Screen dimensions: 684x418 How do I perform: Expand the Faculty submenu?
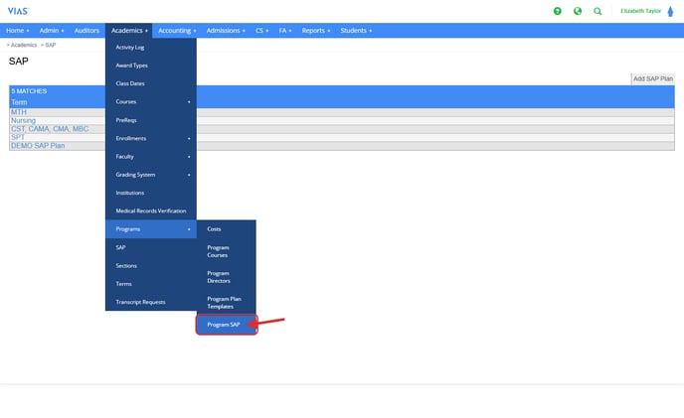point(150,156)
